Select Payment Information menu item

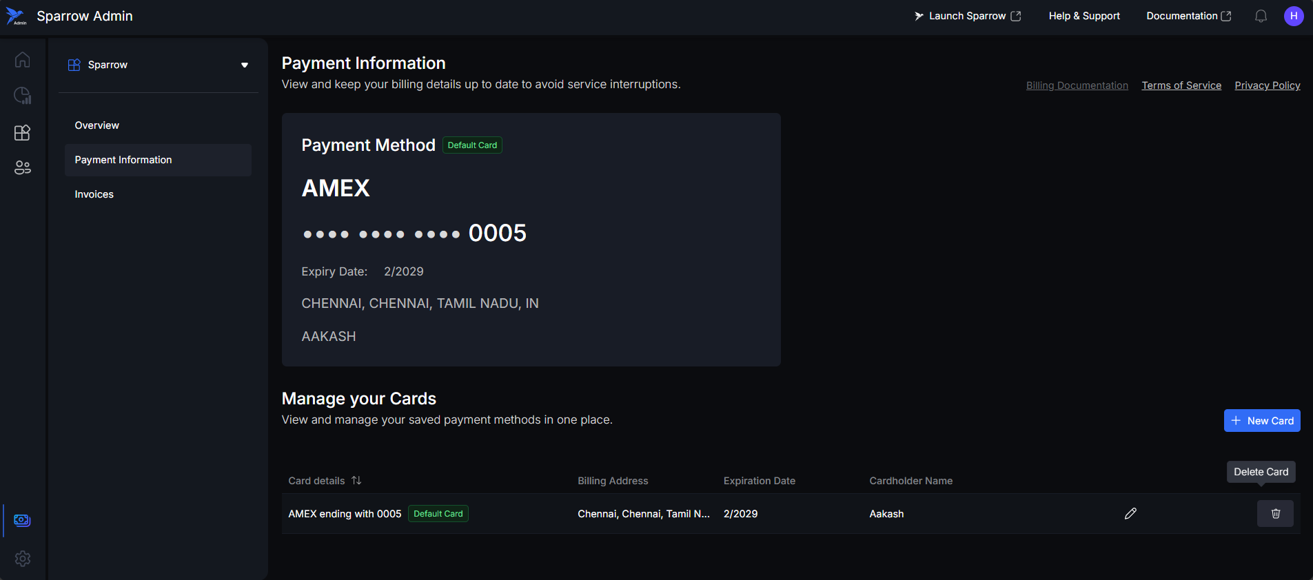[x=123, y=160]
